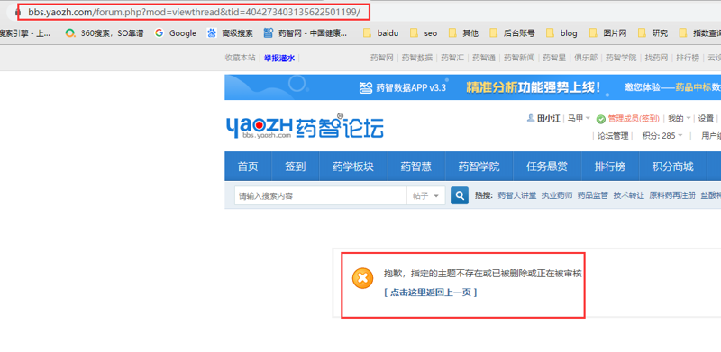
Task: Open 药智慧 navigation item
Action: tap(415, 167)
